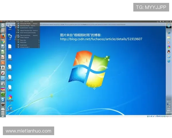Click Take Screenshot in View menu
This screenshot has height=138, width=172.
coord(26,35)
